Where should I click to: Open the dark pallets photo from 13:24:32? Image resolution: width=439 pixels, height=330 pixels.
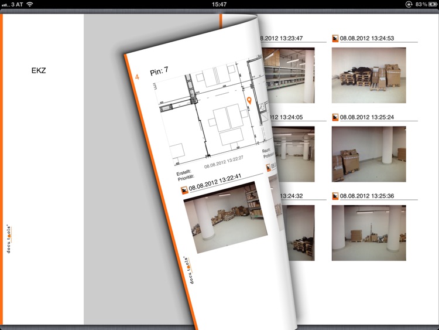(300, 233)
